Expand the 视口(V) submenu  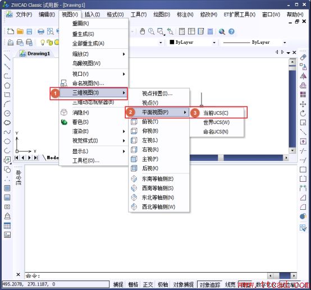94,74
